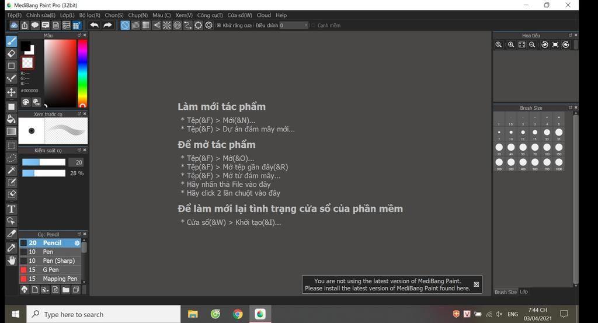Enable crisscross grid snap

point(145,25)
